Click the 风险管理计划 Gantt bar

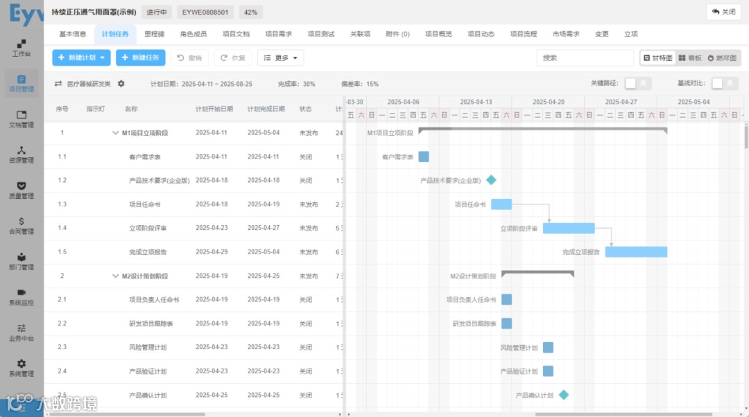click(x=549, y=347)
